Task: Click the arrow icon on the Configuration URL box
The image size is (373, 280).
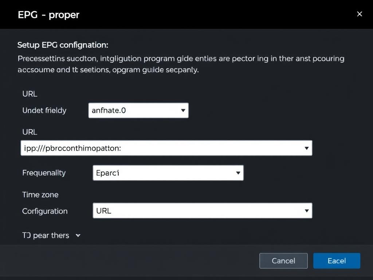Action: [307, 211]
